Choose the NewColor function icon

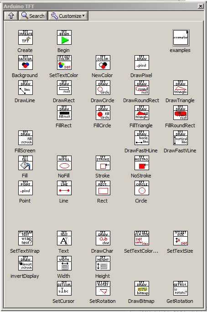[103, 62]
